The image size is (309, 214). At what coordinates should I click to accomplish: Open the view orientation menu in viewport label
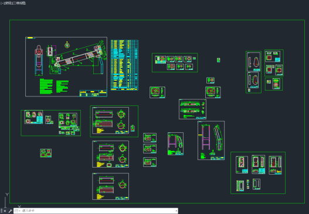[8, 3]
